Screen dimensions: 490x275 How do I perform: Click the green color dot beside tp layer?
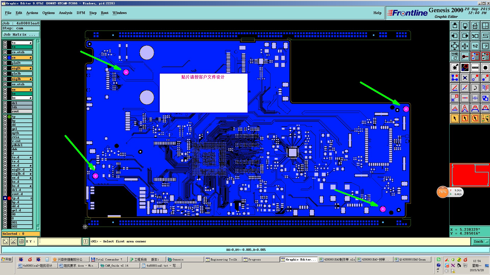coord(9,117)
